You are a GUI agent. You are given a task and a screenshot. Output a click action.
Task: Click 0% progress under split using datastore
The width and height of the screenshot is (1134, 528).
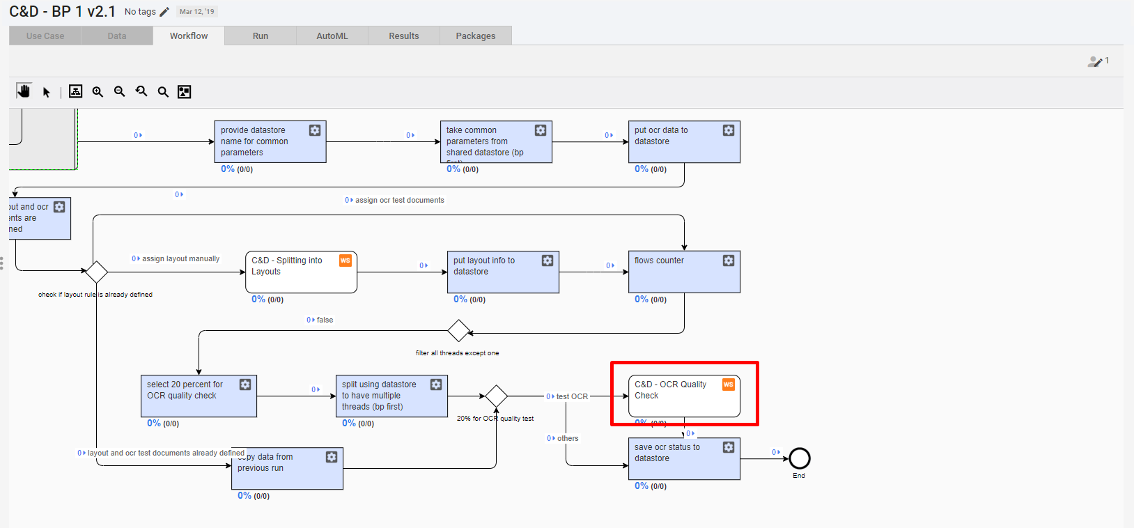tap(349, 423)
